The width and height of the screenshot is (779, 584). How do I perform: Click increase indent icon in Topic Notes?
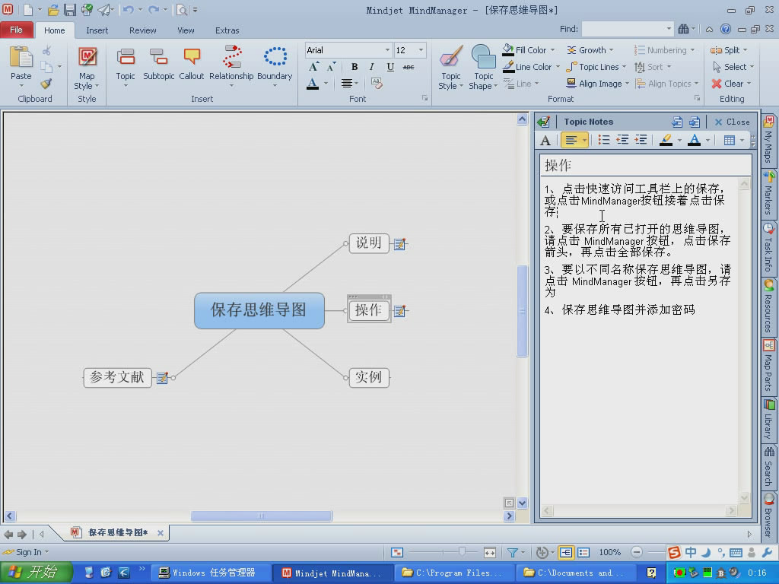click(x=641, y=140)
